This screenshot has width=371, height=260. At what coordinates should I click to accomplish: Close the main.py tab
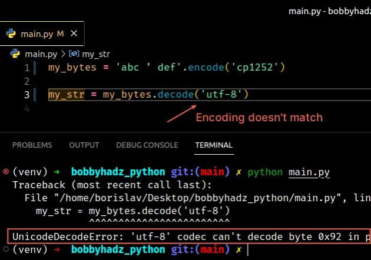click(74, 34)
